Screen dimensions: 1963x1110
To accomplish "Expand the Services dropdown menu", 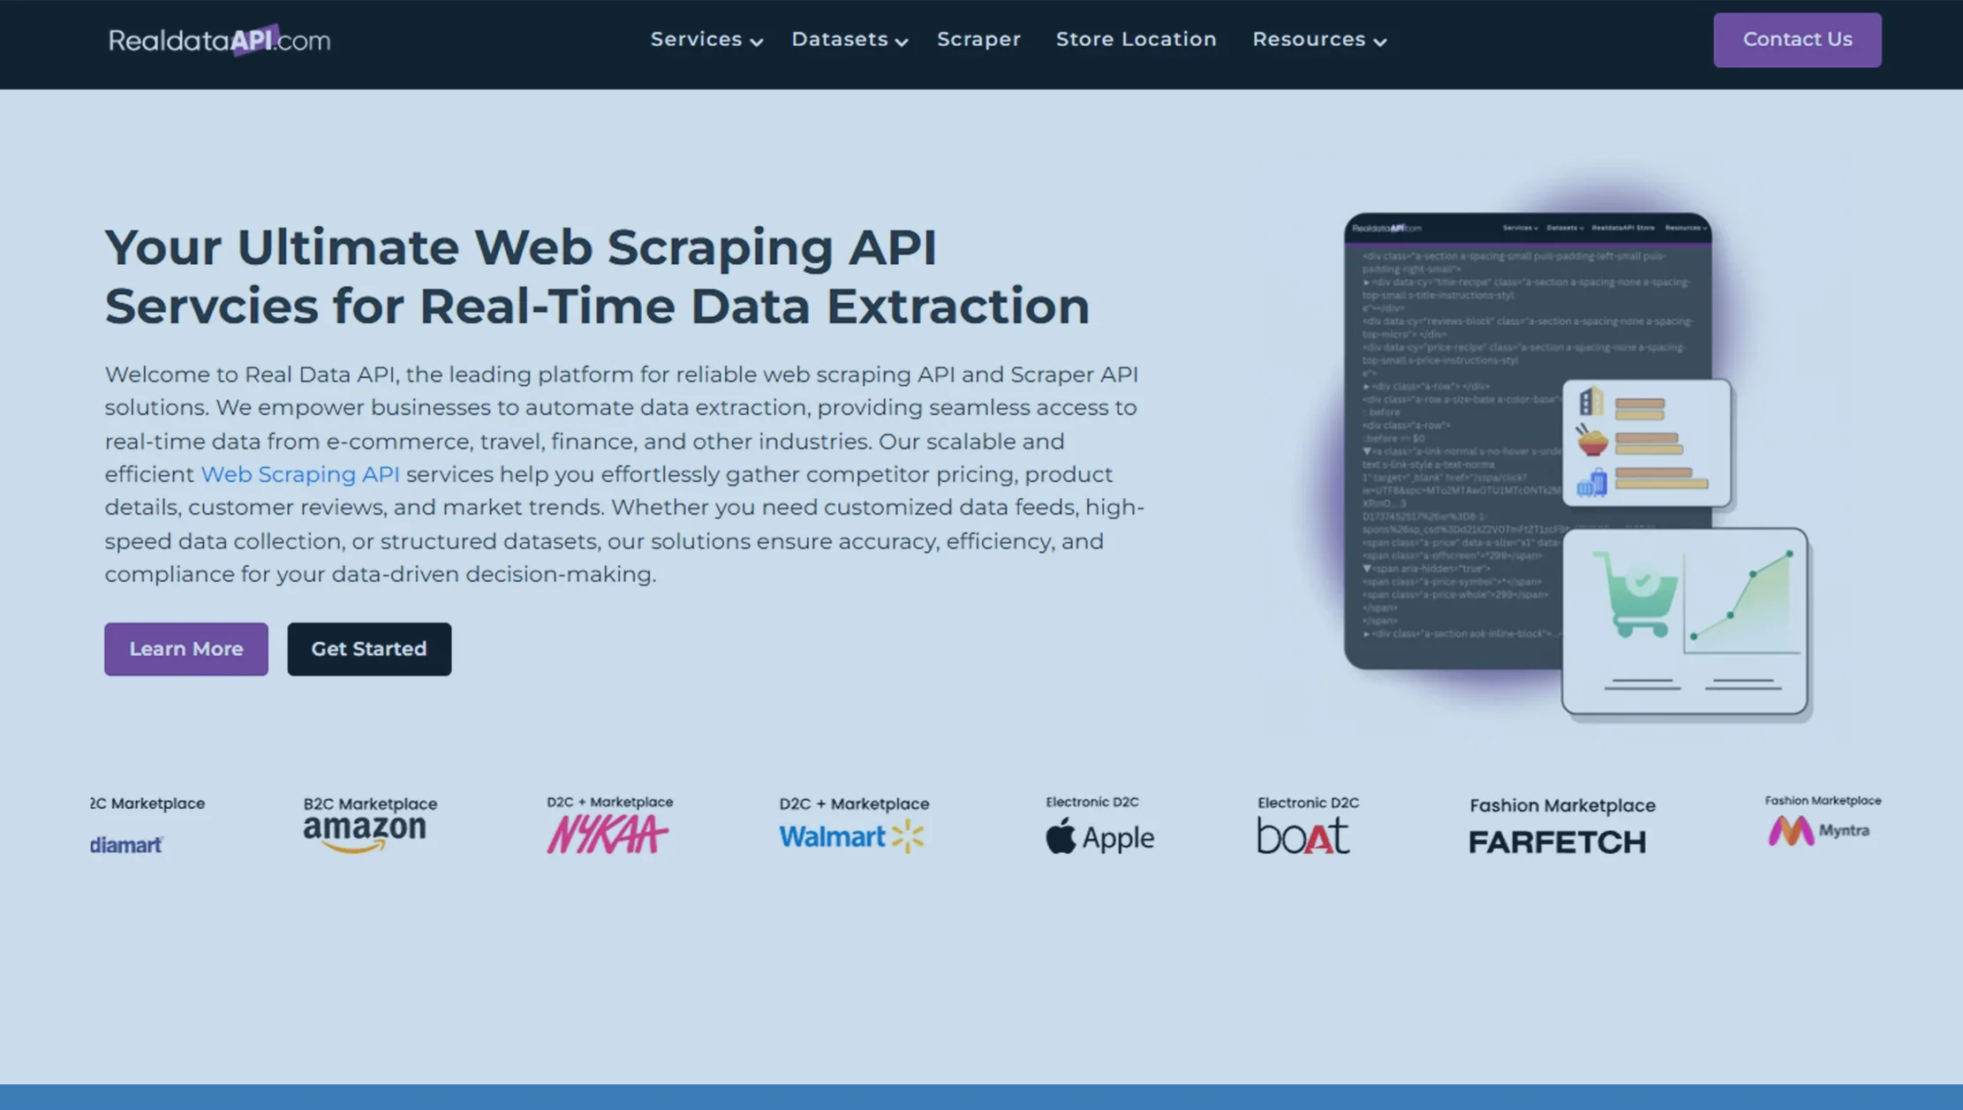I will 705,39.
